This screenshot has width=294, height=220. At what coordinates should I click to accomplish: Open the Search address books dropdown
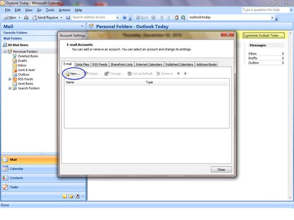tap(118, 17)
